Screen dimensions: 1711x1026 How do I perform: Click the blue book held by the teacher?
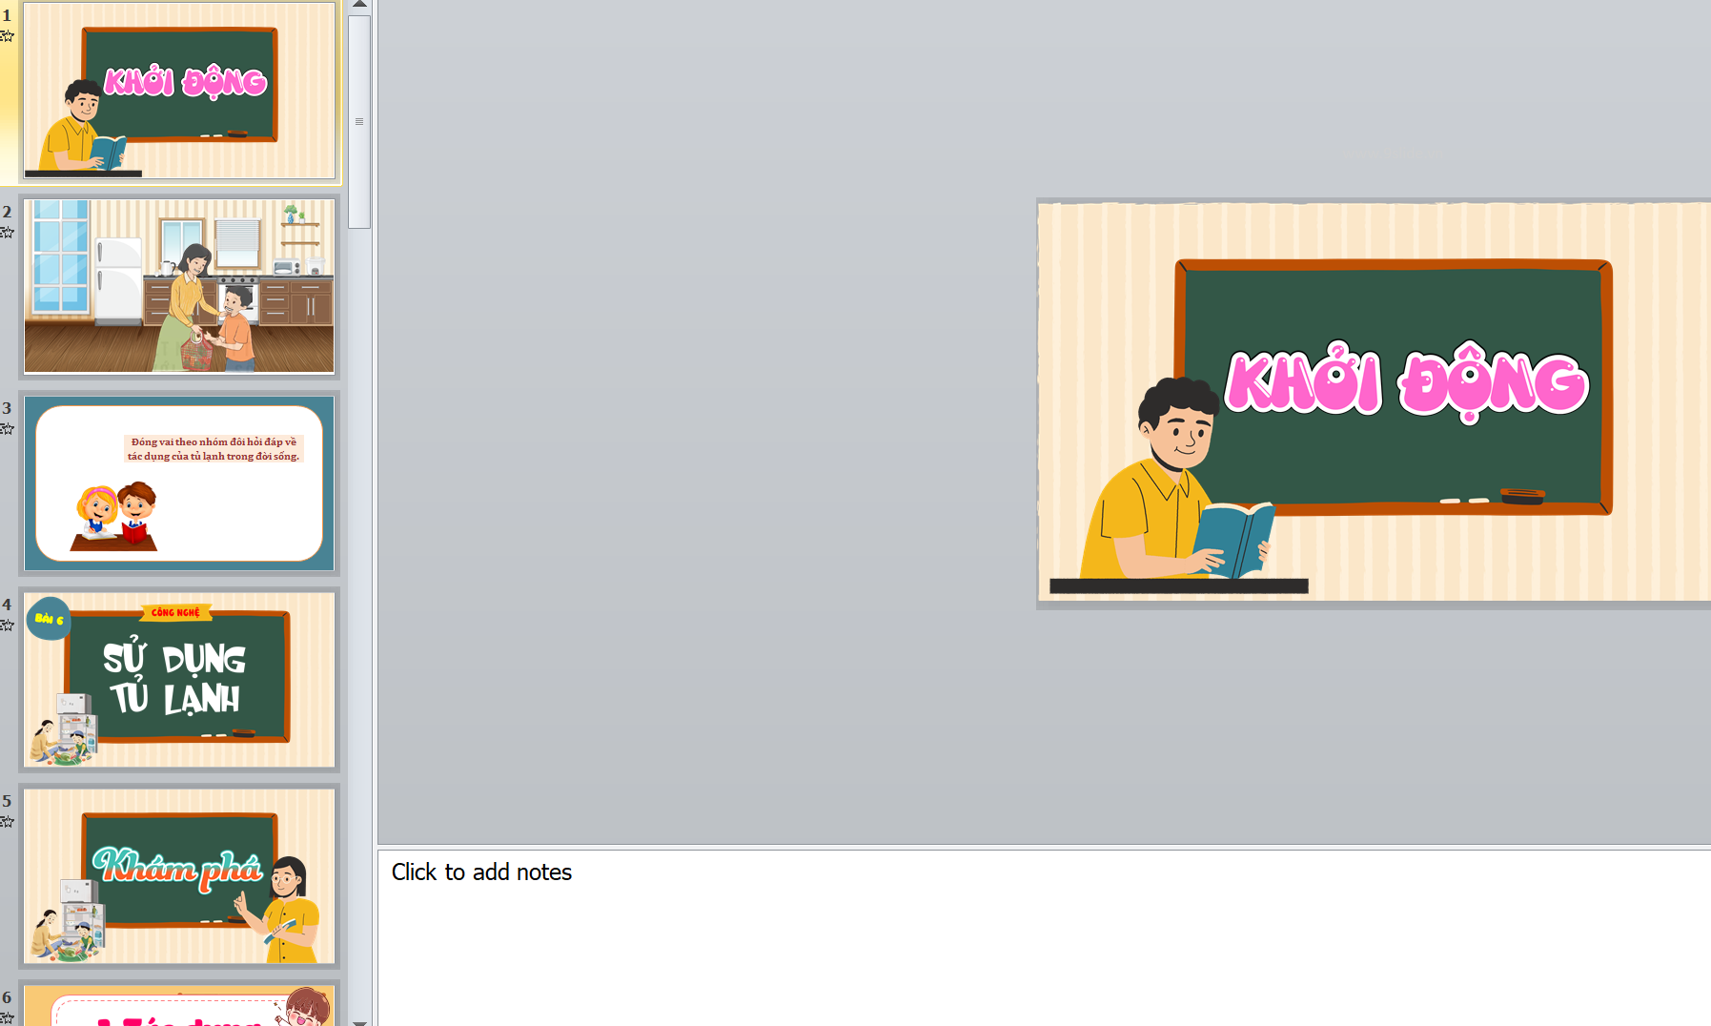[x=1236, y=539]
